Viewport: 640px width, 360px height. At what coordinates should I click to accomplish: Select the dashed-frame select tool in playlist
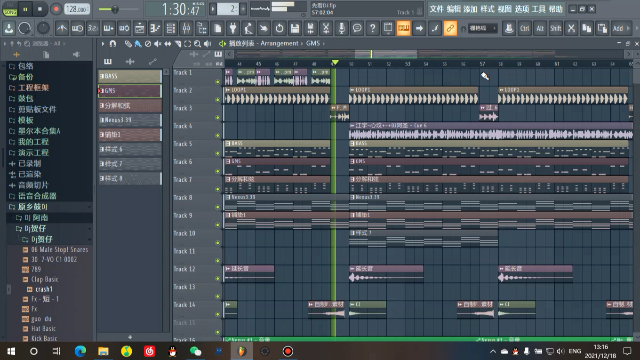187,44
